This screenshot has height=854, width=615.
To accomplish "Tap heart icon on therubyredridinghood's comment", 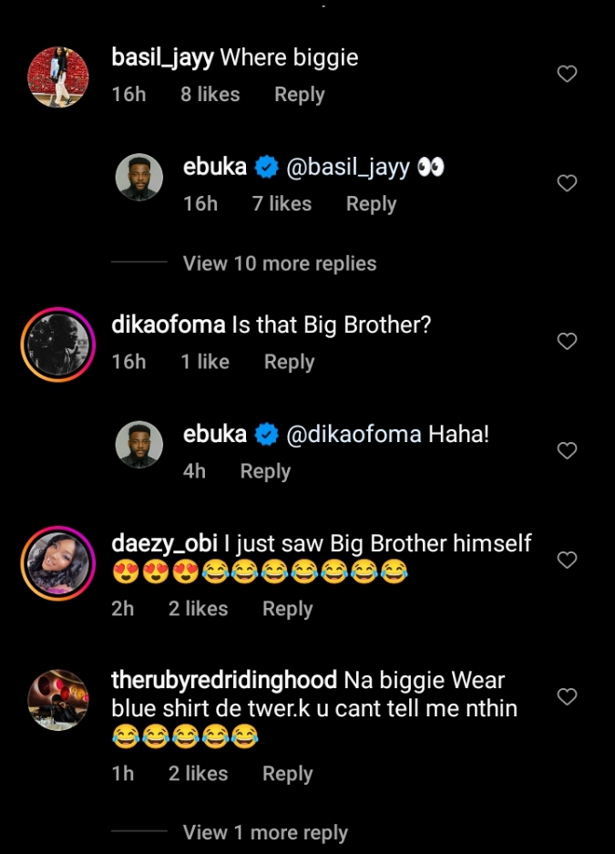I will point(567,697).
